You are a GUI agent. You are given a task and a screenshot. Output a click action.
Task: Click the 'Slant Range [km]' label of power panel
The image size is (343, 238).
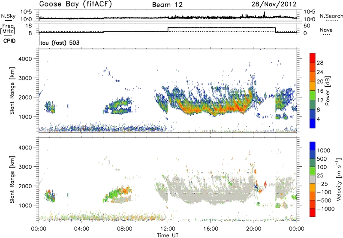tap(12, 91)
